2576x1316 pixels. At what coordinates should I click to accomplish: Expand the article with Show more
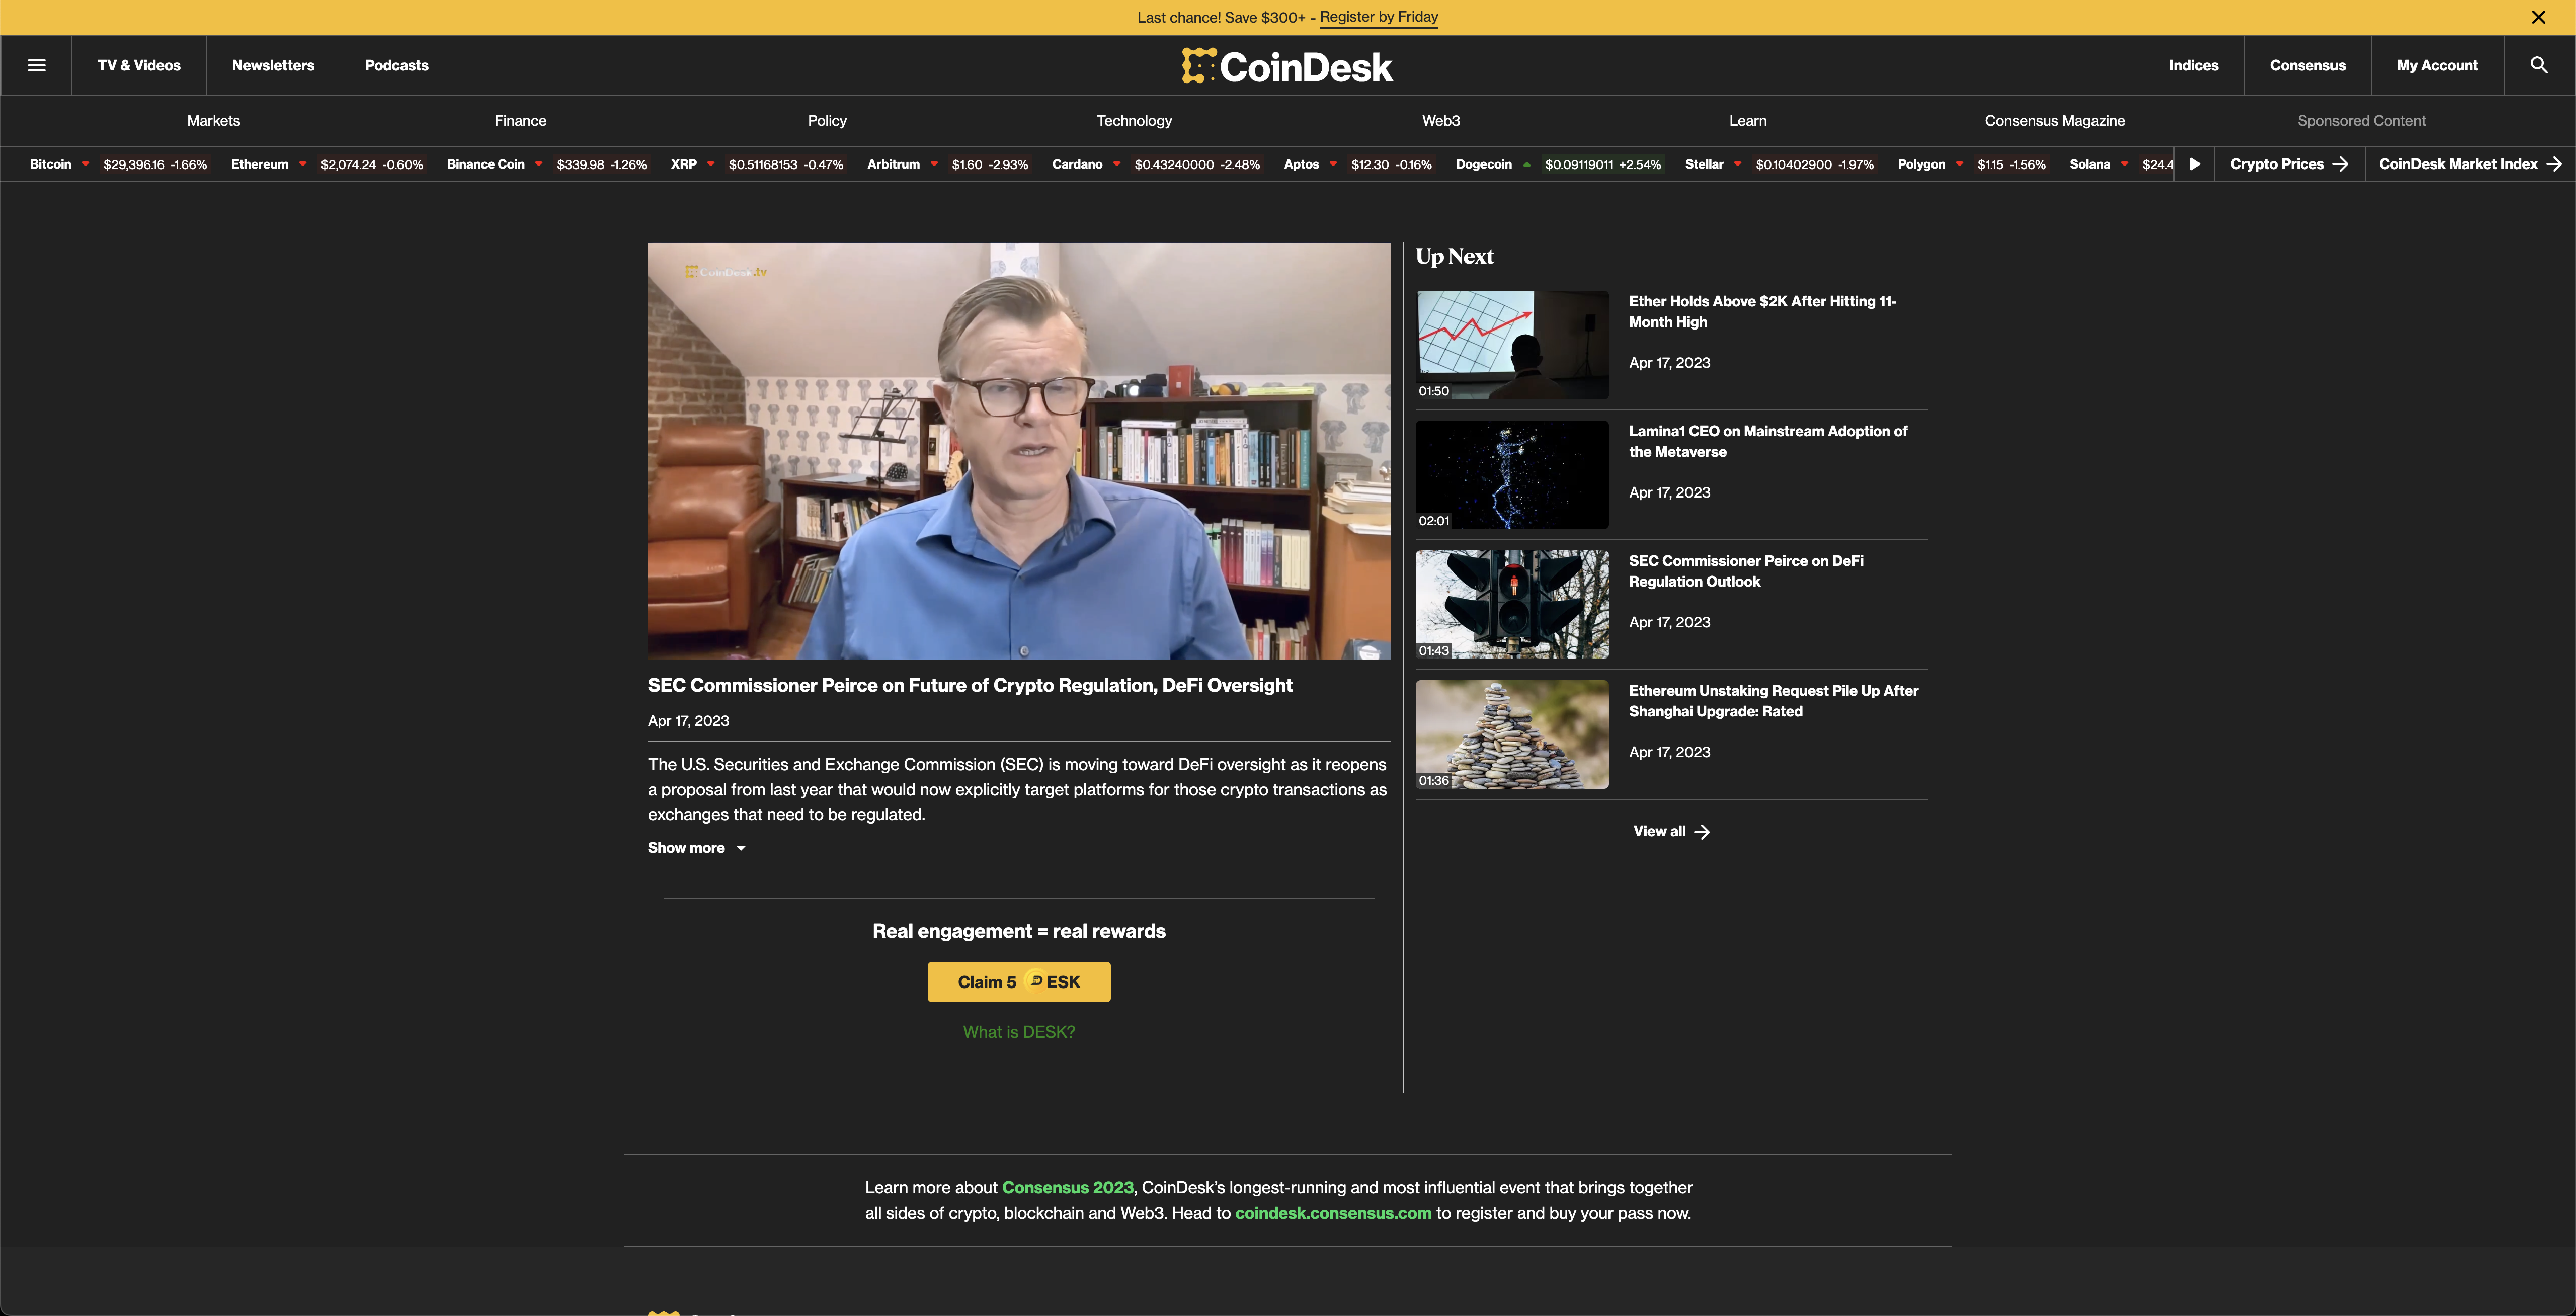click(697, 847)
